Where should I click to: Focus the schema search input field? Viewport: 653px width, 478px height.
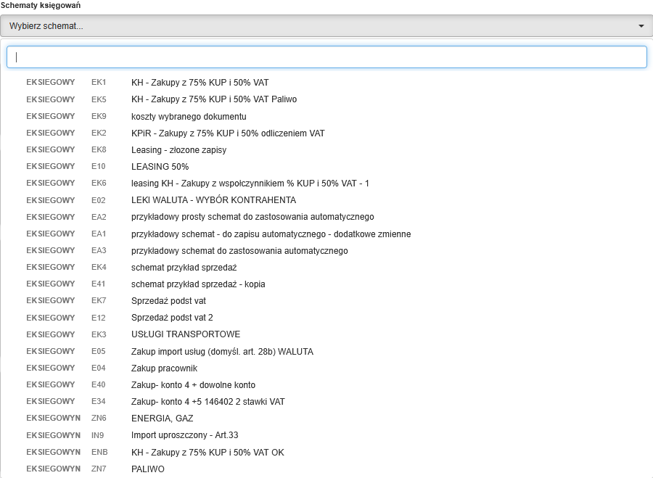(x=326, y=57)
